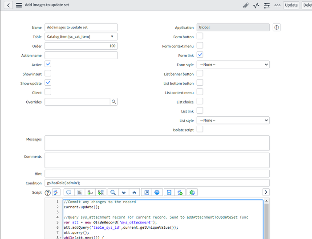
Task: Open attachments with the paperclip icon
Action: 246,5
